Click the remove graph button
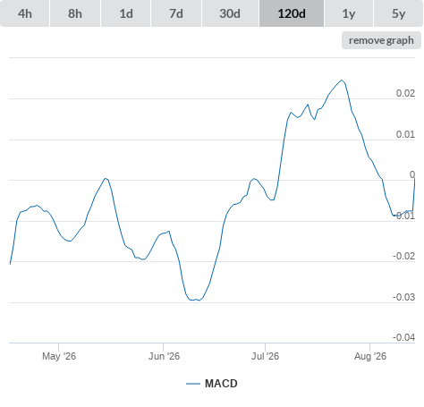The image size is (424, 407). coord(381,40)
